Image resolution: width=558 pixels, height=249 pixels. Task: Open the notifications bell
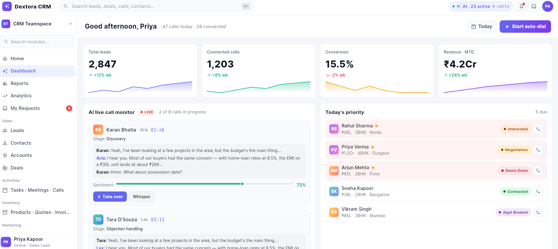pyautogui.click(x=521, y=6)
